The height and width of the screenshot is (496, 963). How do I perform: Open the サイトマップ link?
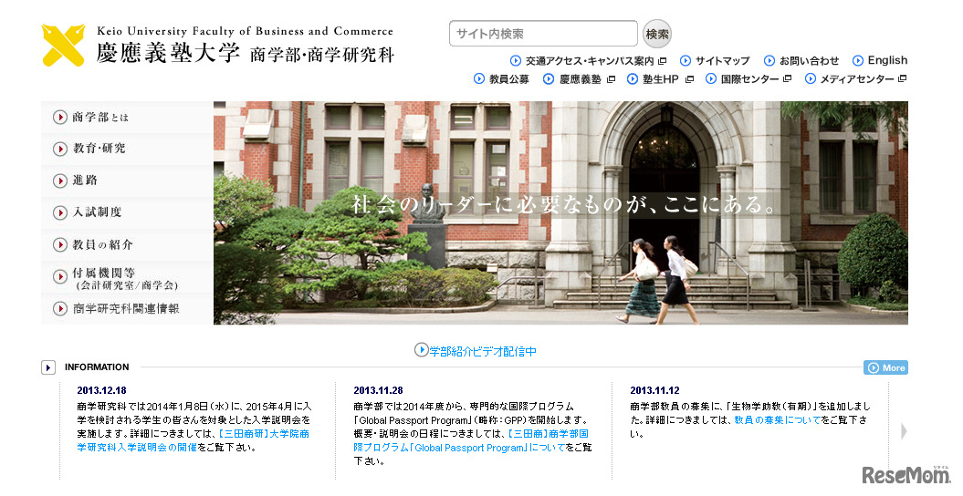point(722,61)
